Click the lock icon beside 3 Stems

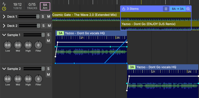tap(124, 9)
